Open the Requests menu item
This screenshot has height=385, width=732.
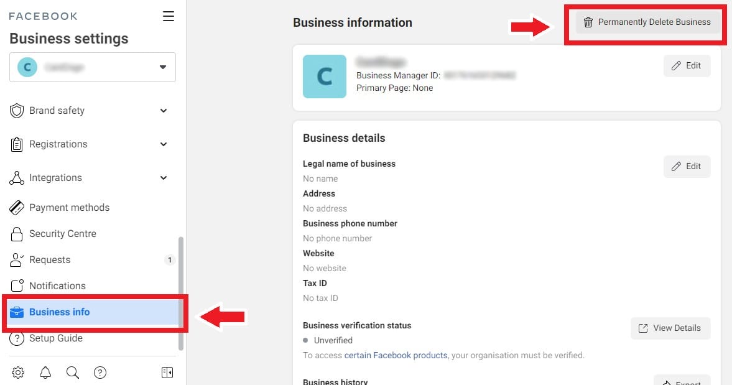pyautogui.click(x=92, y=260)
